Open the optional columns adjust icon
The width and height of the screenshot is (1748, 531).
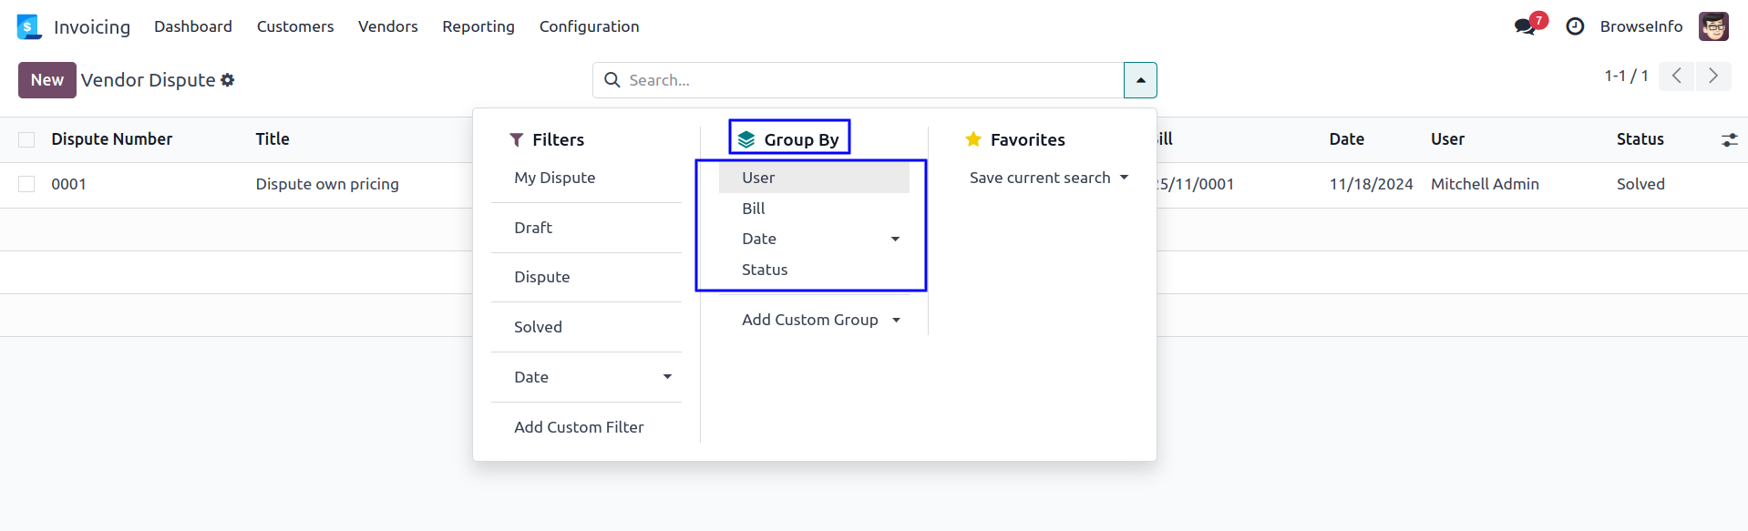pyautogui.click(x=1729, y=139)
